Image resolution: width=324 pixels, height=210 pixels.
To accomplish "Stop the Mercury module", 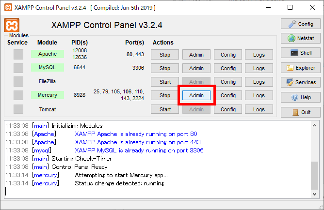I will (x=165, y=95).
